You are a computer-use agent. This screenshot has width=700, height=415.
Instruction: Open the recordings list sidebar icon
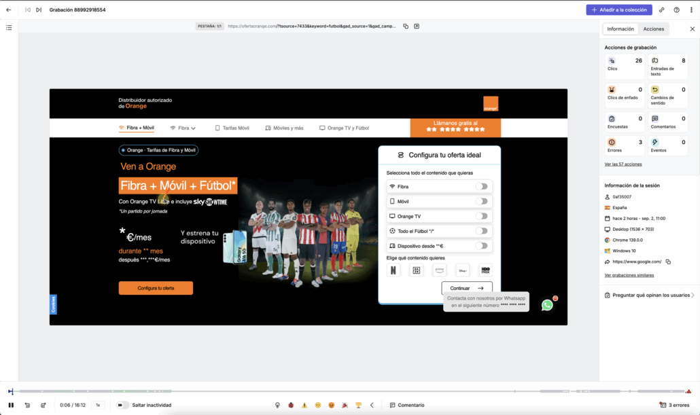(9, 28)
